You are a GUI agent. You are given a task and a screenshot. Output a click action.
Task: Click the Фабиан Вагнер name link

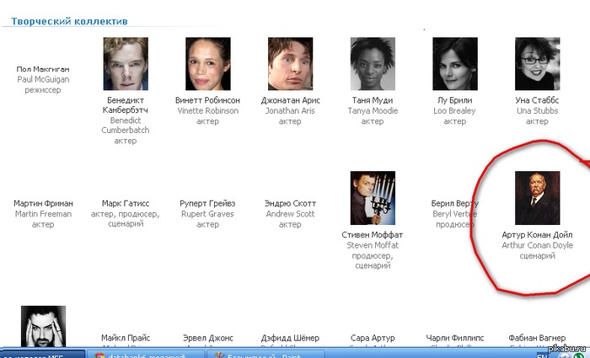click(537, 338)
